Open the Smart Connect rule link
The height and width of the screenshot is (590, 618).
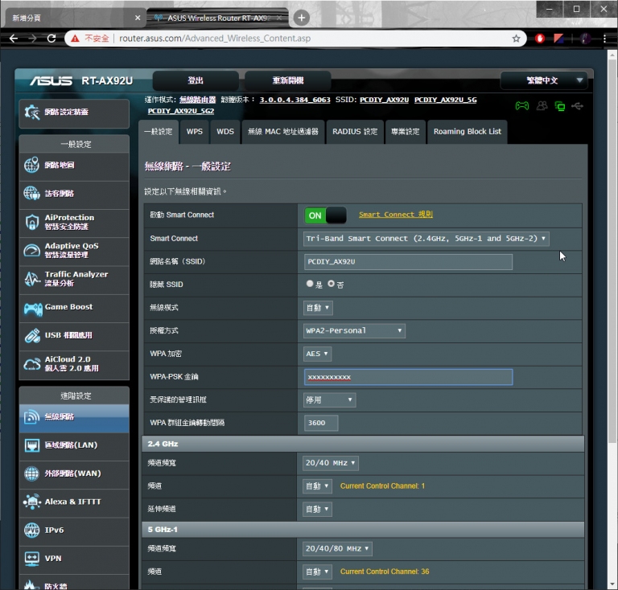(x=396, y=215)
